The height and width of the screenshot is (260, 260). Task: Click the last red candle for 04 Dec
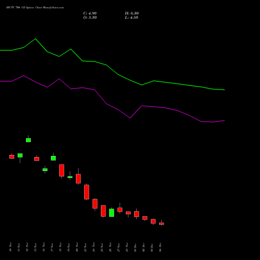coord(162,224)
